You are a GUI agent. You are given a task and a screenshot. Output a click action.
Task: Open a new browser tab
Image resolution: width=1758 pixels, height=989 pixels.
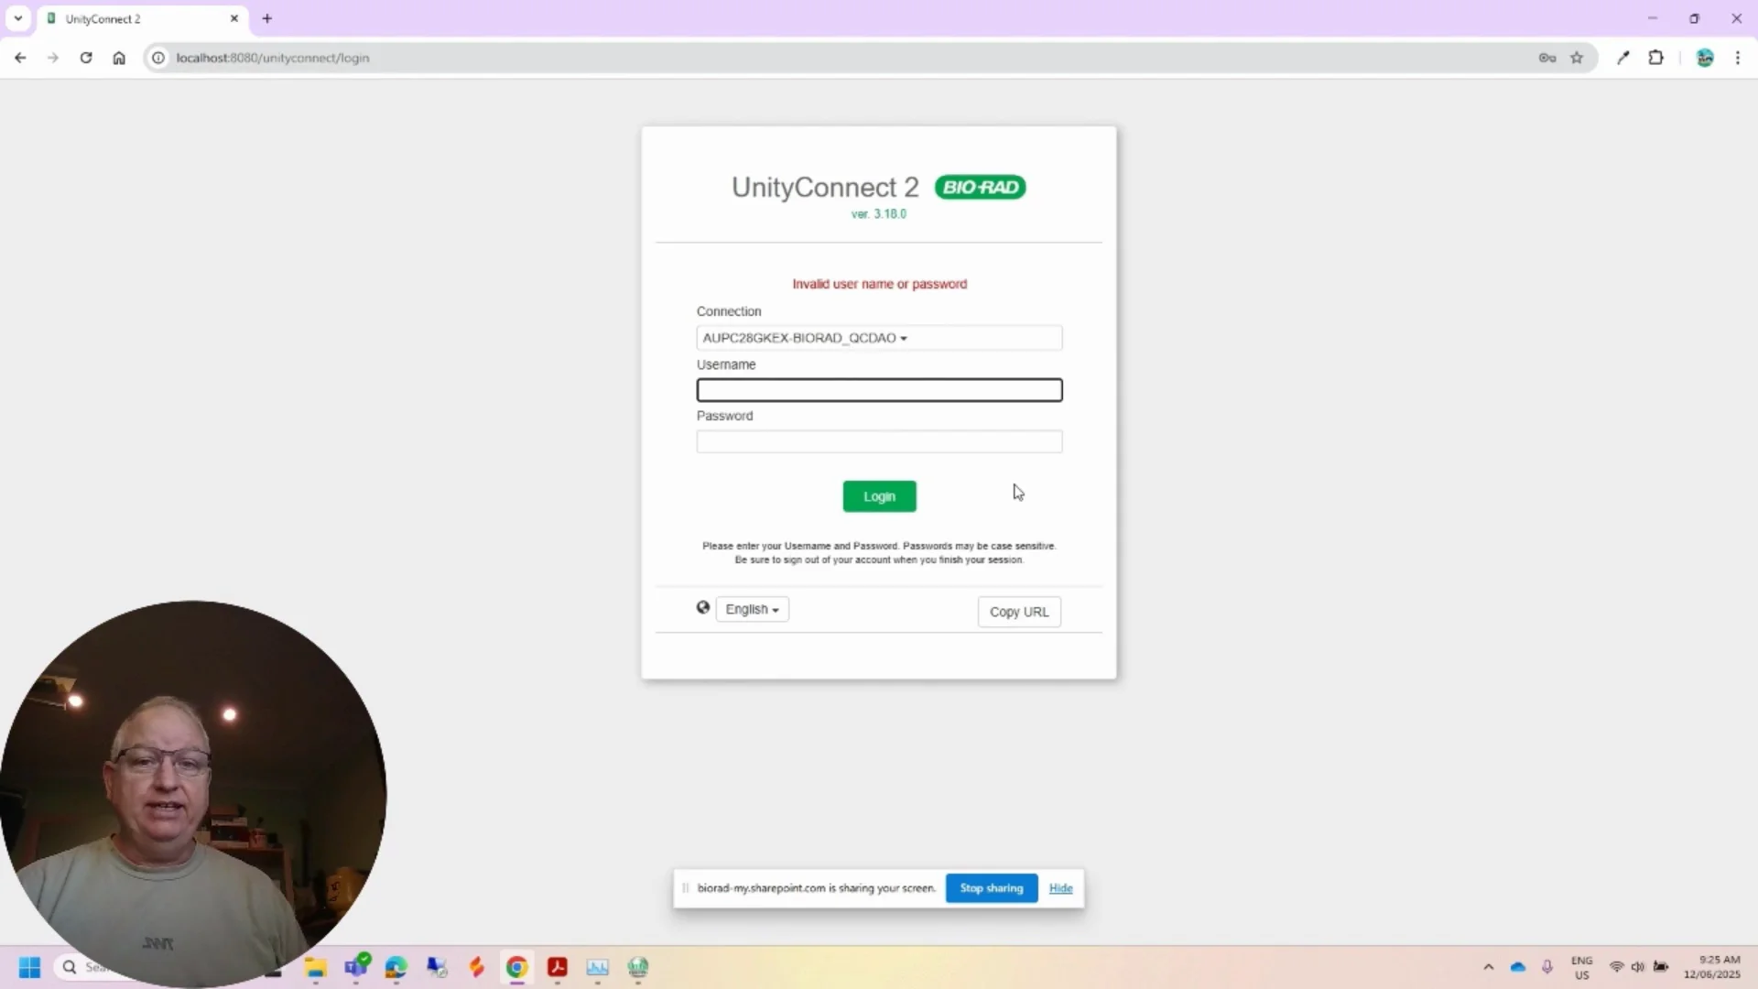coord(267,18)
